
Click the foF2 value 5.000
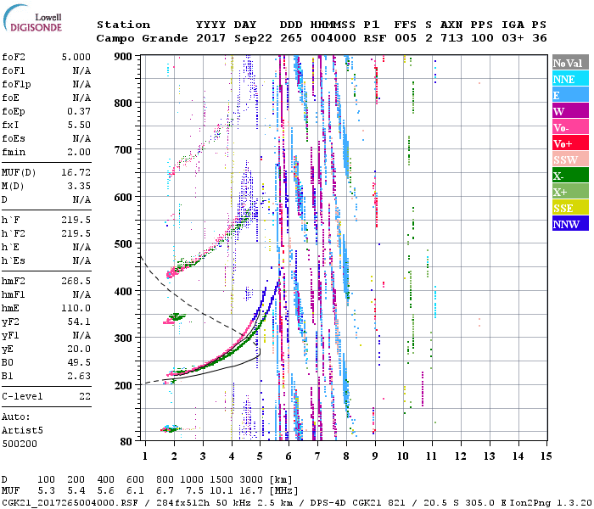point(76,57)
